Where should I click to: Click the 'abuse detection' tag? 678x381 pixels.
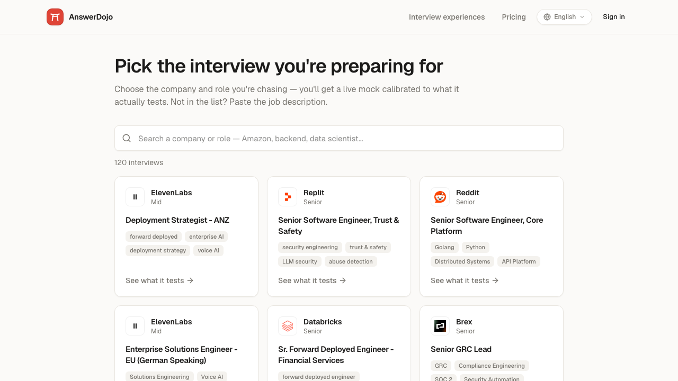[351, 261]
